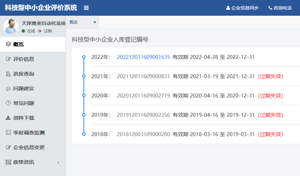
Task: Click the 注销 logout link
Action: [x=47, y=31]
